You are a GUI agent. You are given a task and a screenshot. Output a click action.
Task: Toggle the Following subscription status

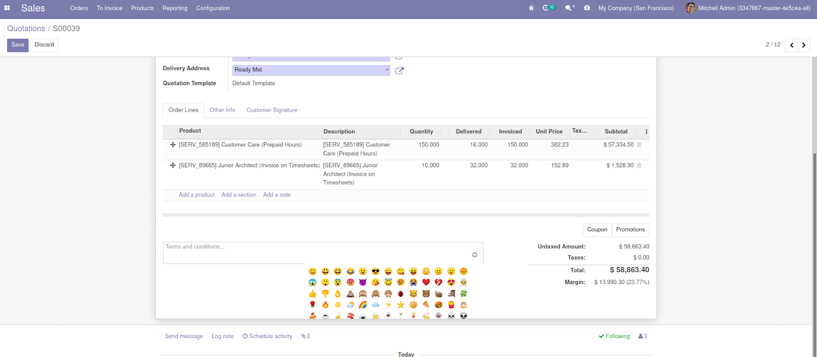[614, 337]
